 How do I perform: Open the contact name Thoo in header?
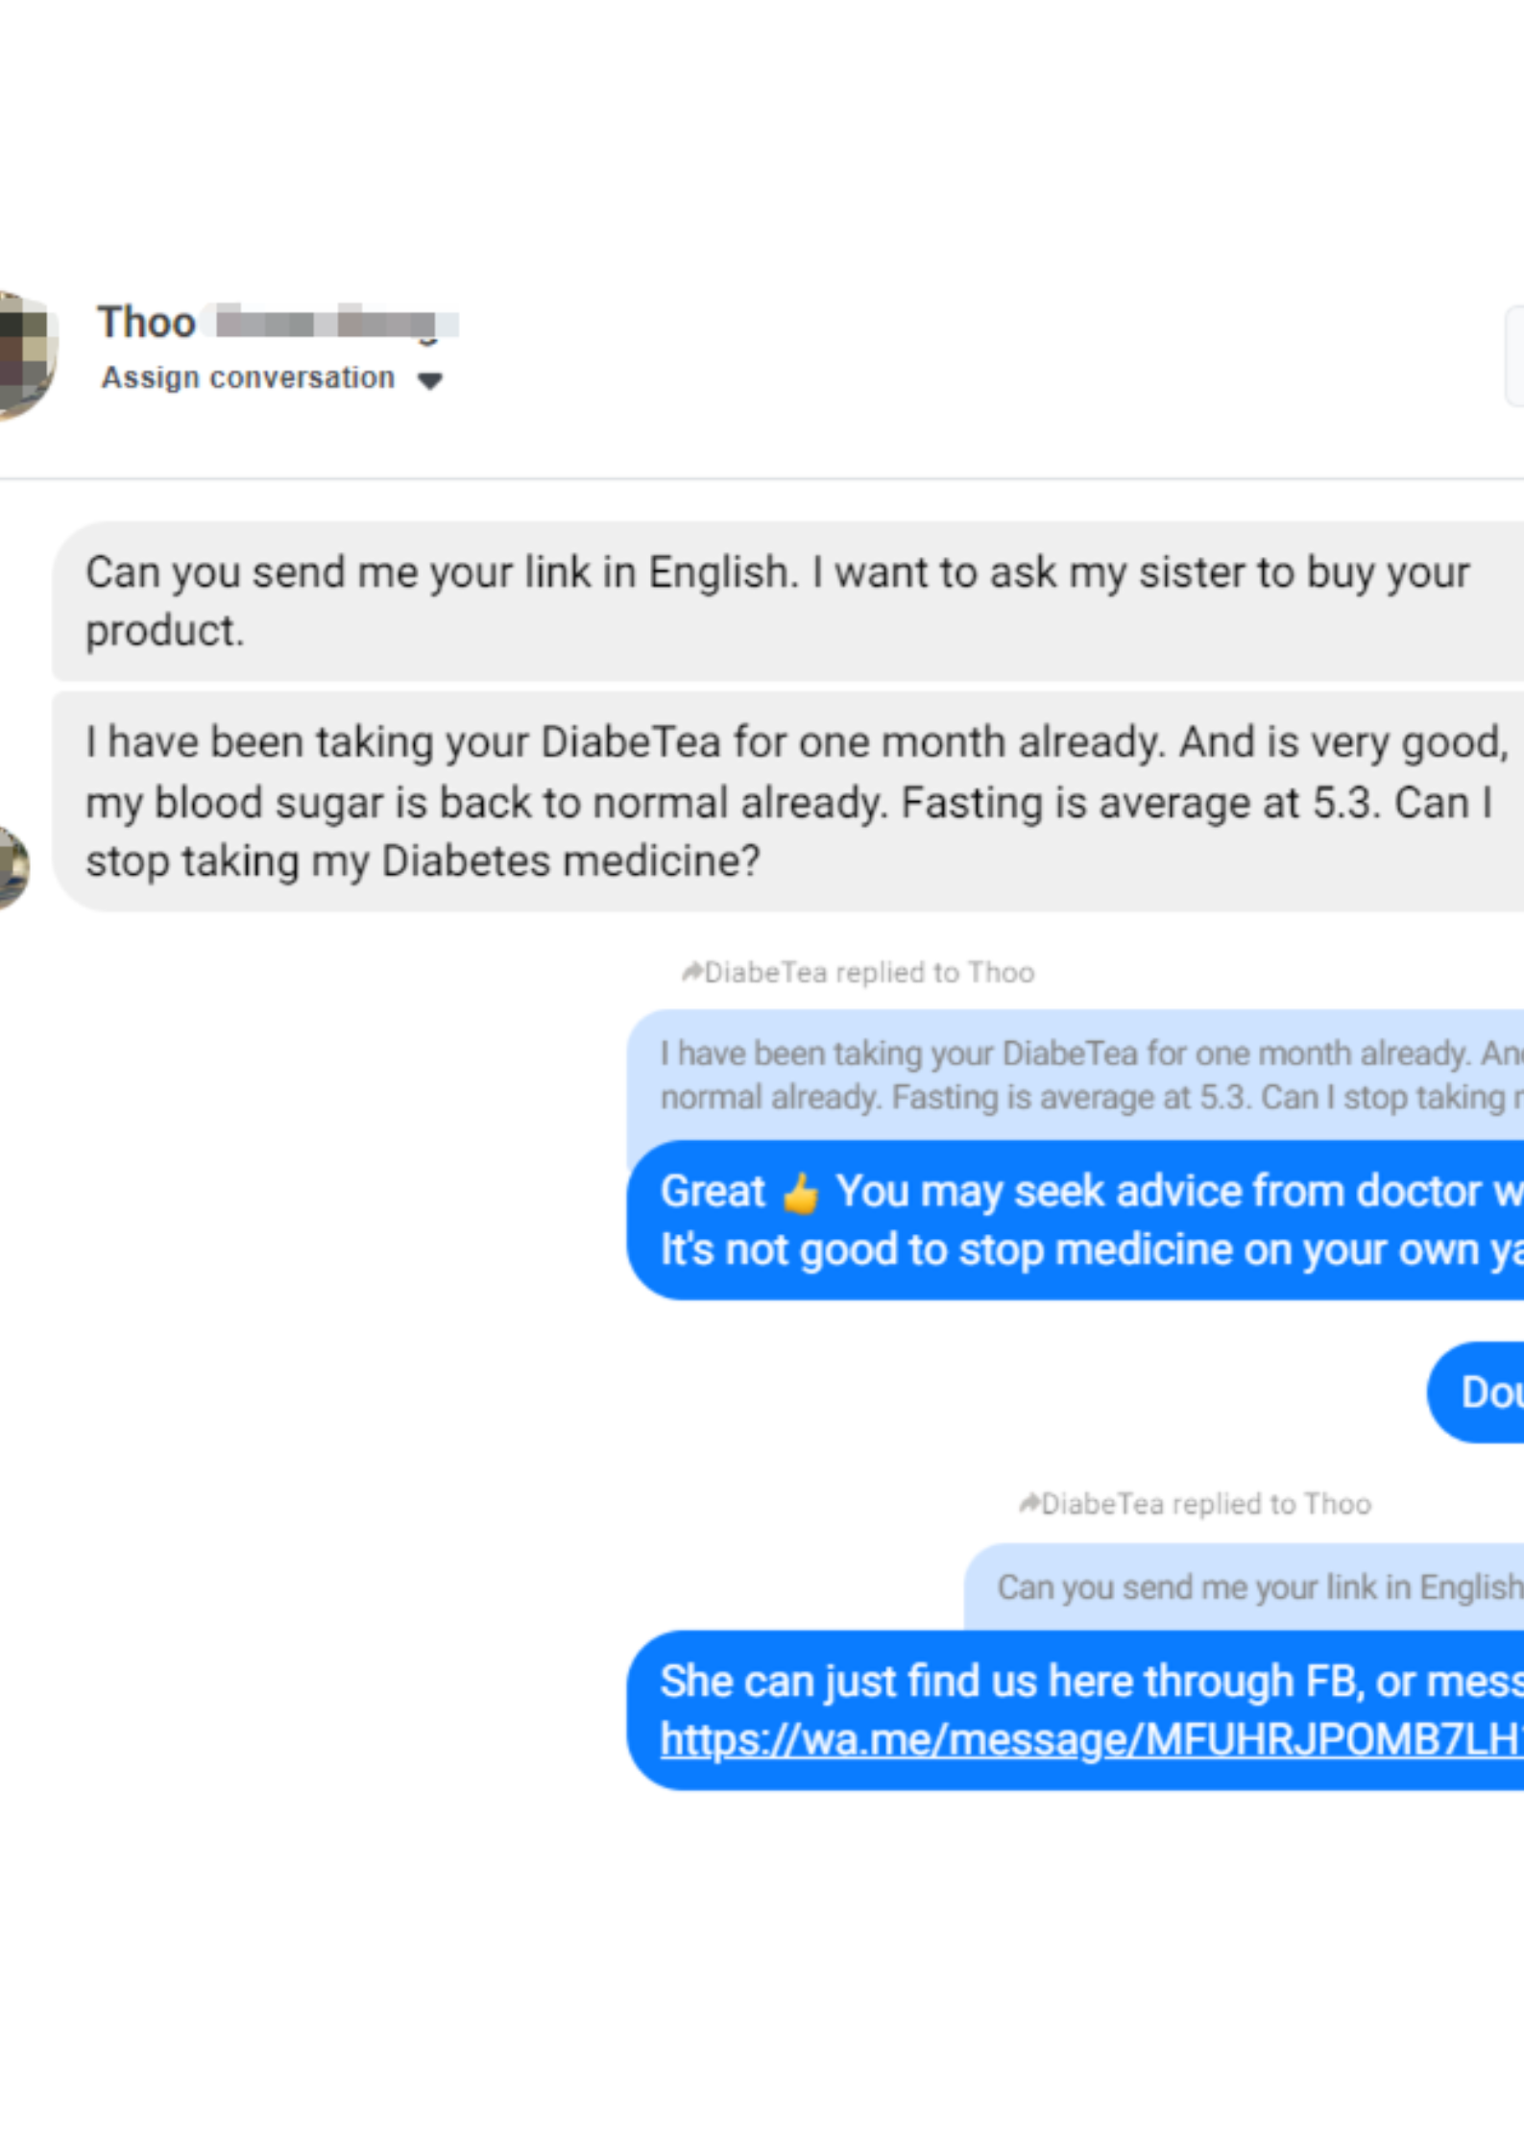(146, 323)
